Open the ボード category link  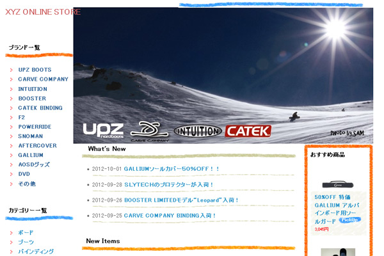(26, 232)
